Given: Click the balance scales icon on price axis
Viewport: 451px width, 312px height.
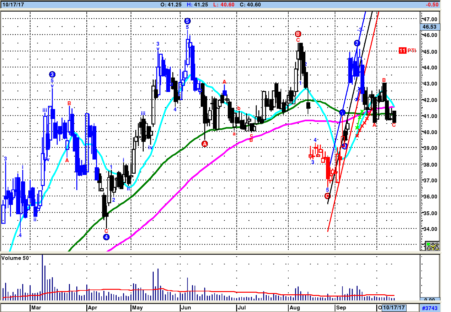Looking at the screenshot, I should tap(432, 246).
